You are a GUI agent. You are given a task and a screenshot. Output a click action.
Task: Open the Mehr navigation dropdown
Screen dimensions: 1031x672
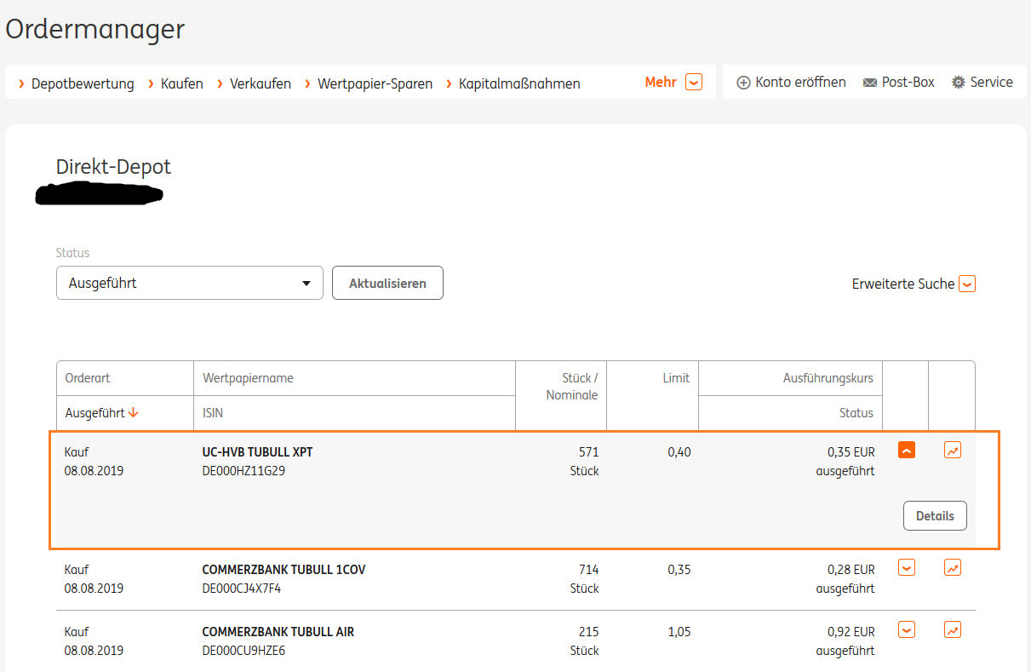694,83
